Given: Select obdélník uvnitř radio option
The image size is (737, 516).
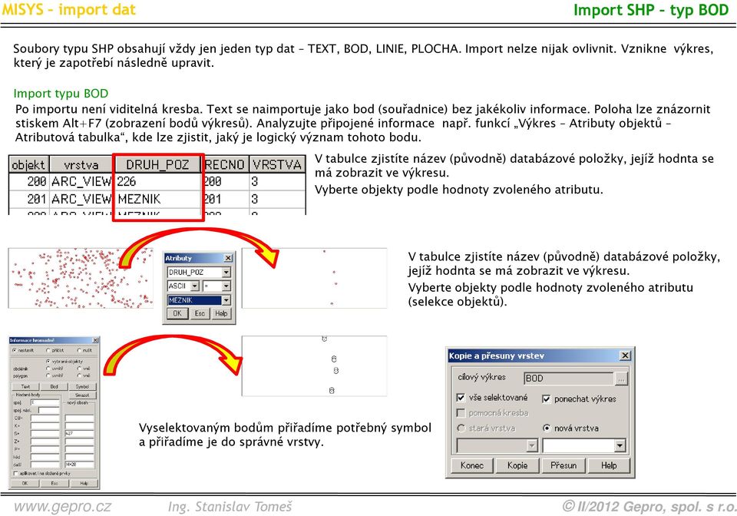Looking at the screenshot, I should (48, 369).
